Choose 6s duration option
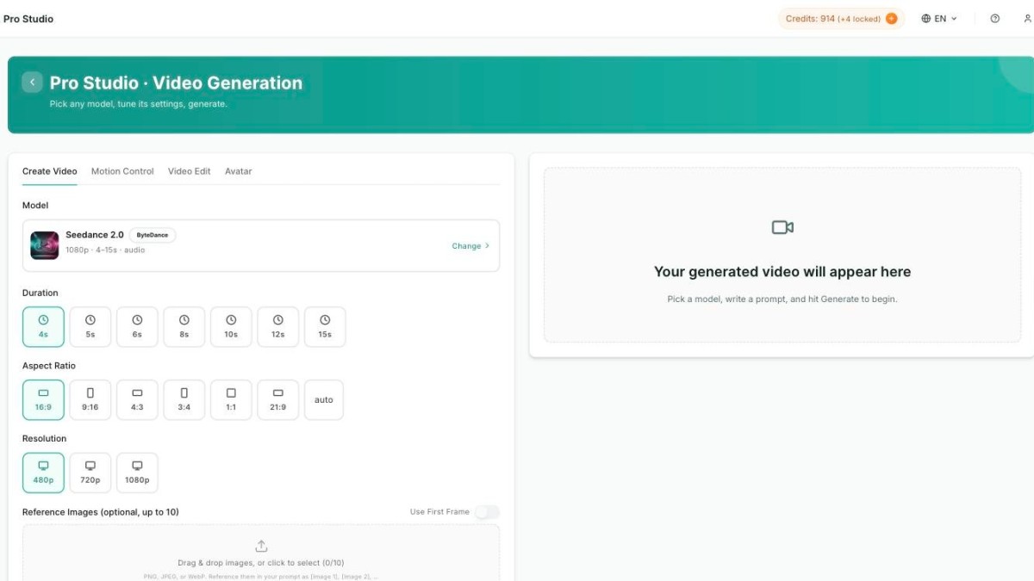Viewport: 1034px width, 581px height. coord(137,327)
